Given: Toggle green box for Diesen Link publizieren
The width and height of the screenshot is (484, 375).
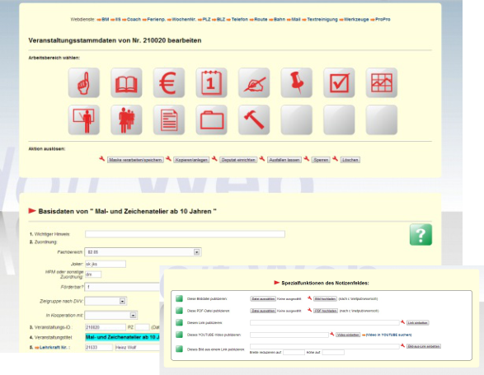Looking at the screenshot, I should [180, 322].
